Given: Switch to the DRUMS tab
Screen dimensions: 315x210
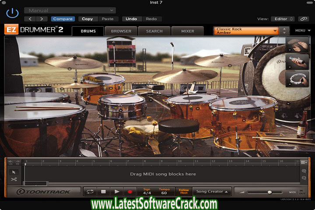Looking at the screenshot, I should (88, 31).
